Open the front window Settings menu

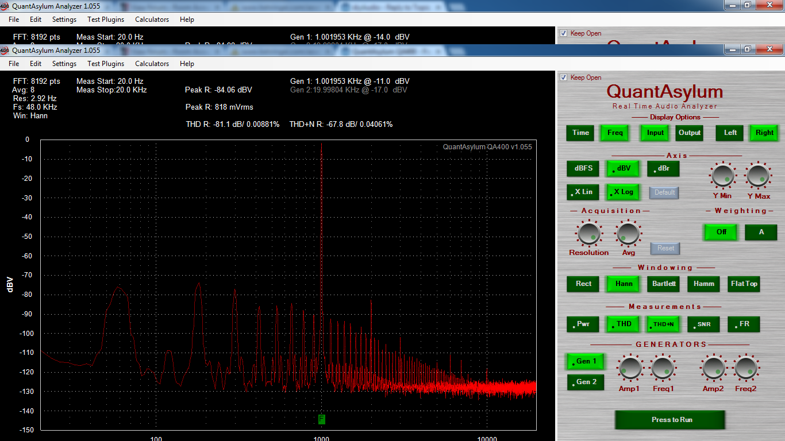click(64, 64)
